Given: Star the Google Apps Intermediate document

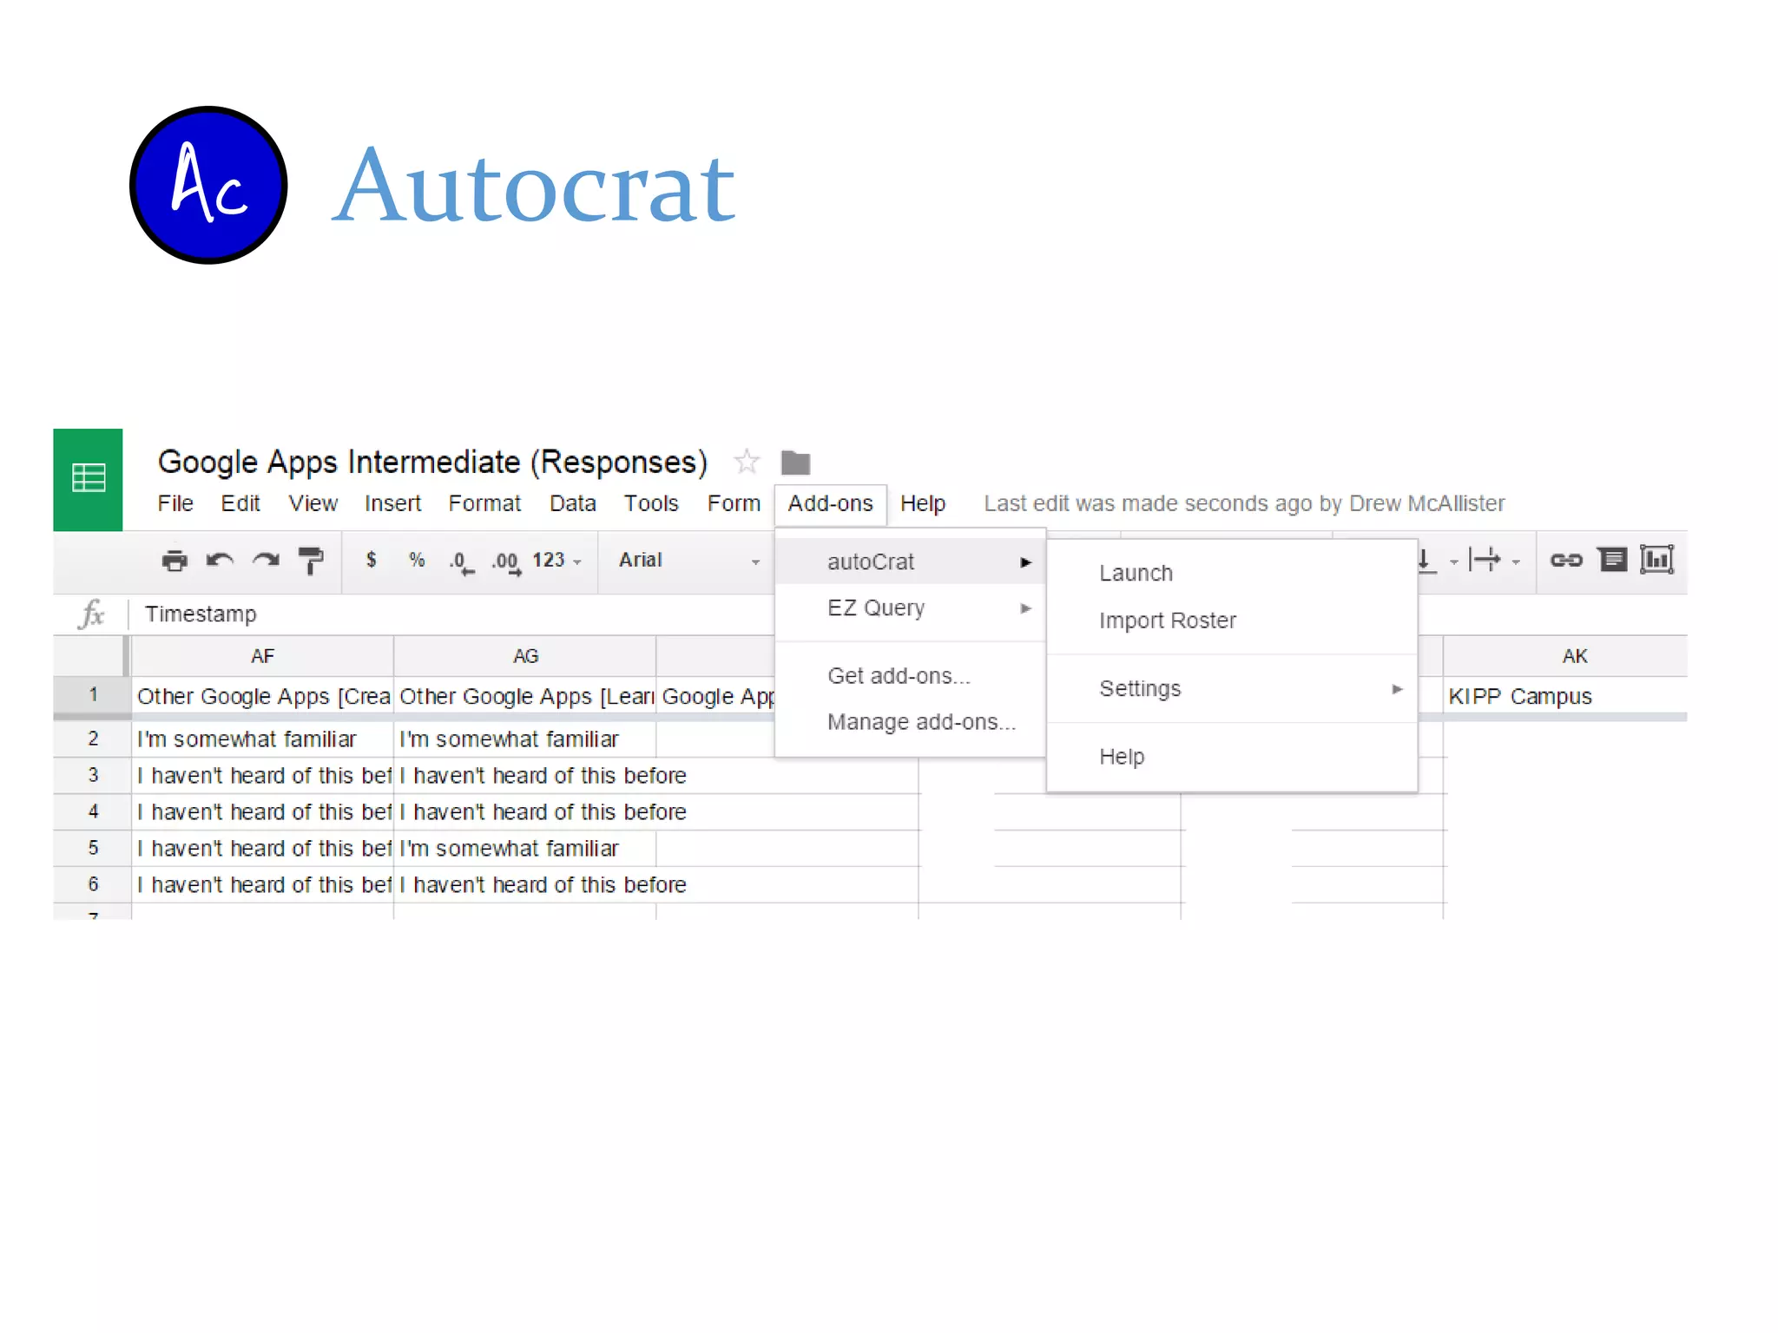Looking at the screenshot, I should point(747,462).
